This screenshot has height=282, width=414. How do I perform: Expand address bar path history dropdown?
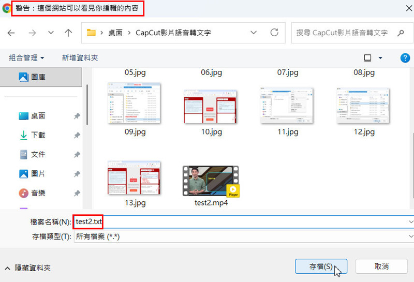click(254, 33)
